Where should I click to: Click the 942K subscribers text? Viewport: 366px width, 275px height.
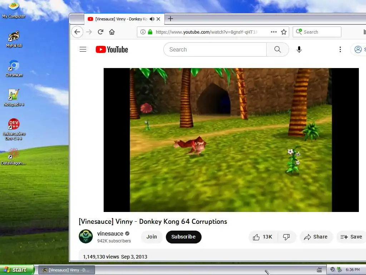114,241
